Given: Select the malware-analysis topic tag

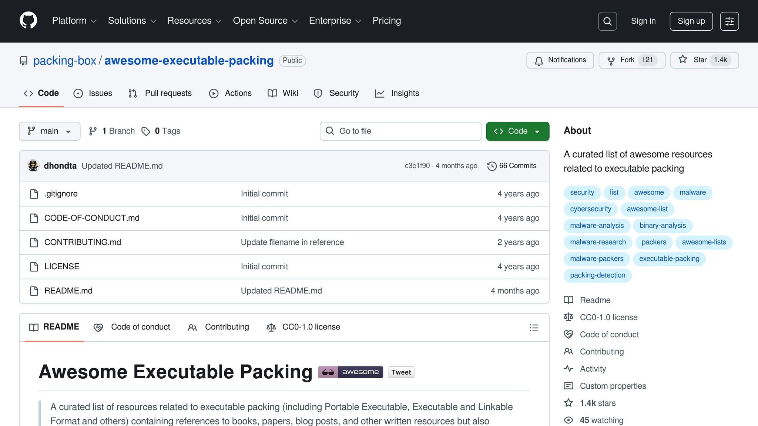Looking at the screenshot, I should coord(597,226).
